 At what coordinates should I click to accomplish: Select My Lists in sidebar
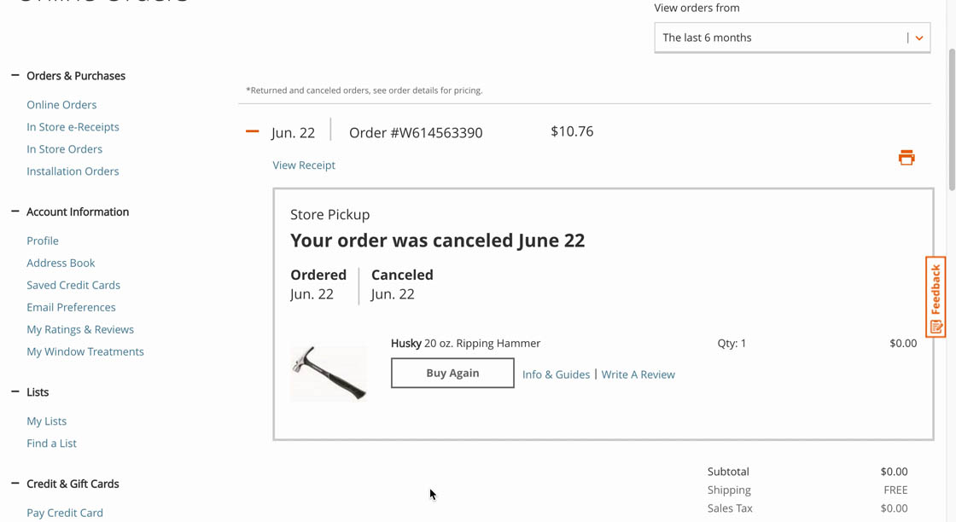click(x=46, y=421)
